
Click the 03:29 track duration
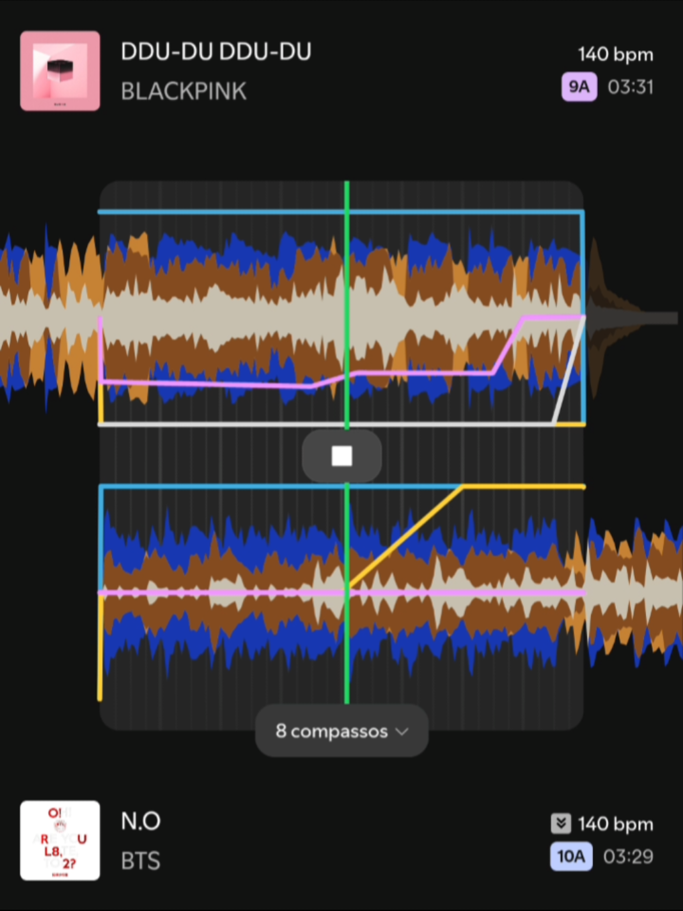click(x=628, y=856)
